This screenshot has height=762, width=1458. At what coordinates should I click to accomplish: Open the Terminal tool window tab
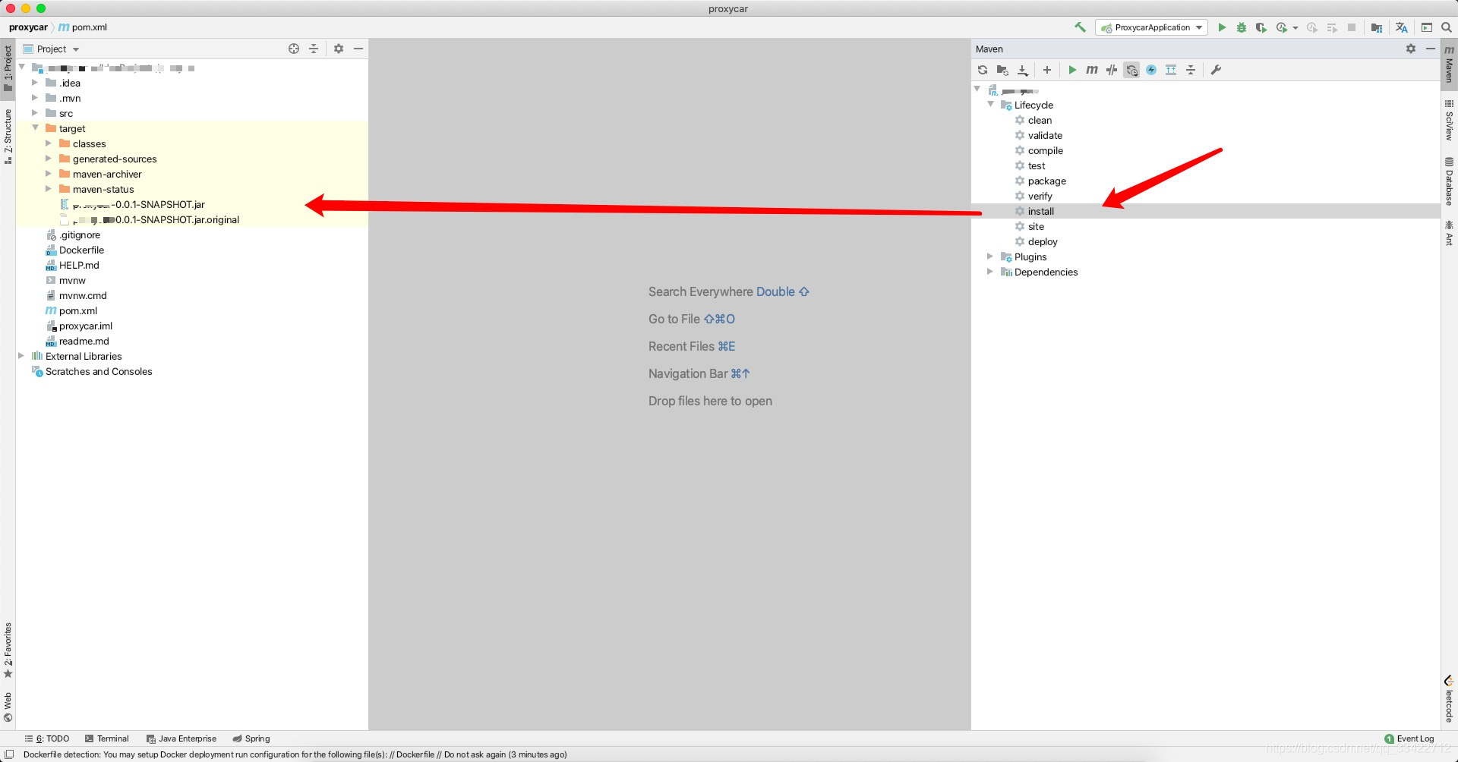[x=107, y=738]
